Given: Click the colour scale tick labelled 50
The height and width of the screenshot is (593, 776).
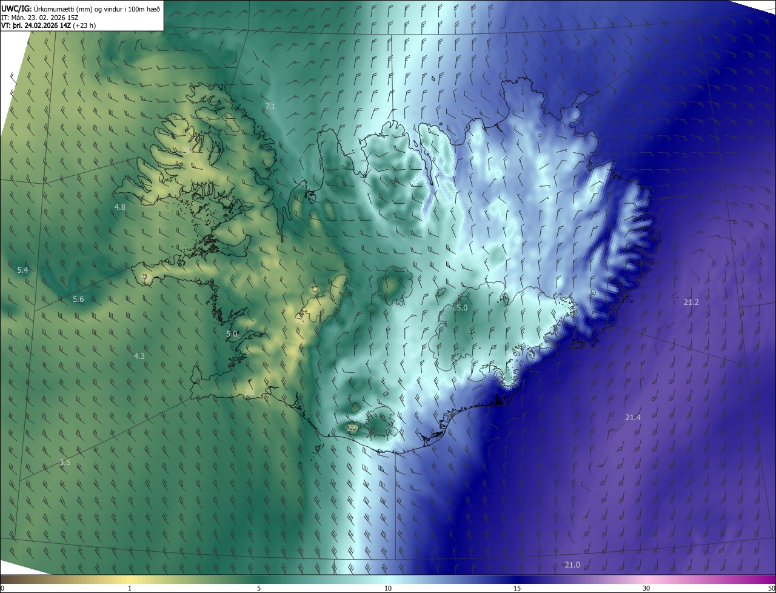Looking at the screenshot, I should [771, 588].
